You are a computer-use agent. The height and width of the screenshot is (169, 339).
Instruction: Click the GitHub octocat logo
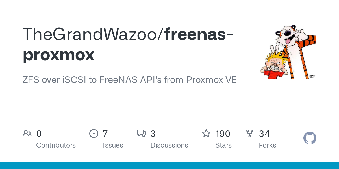310,138
